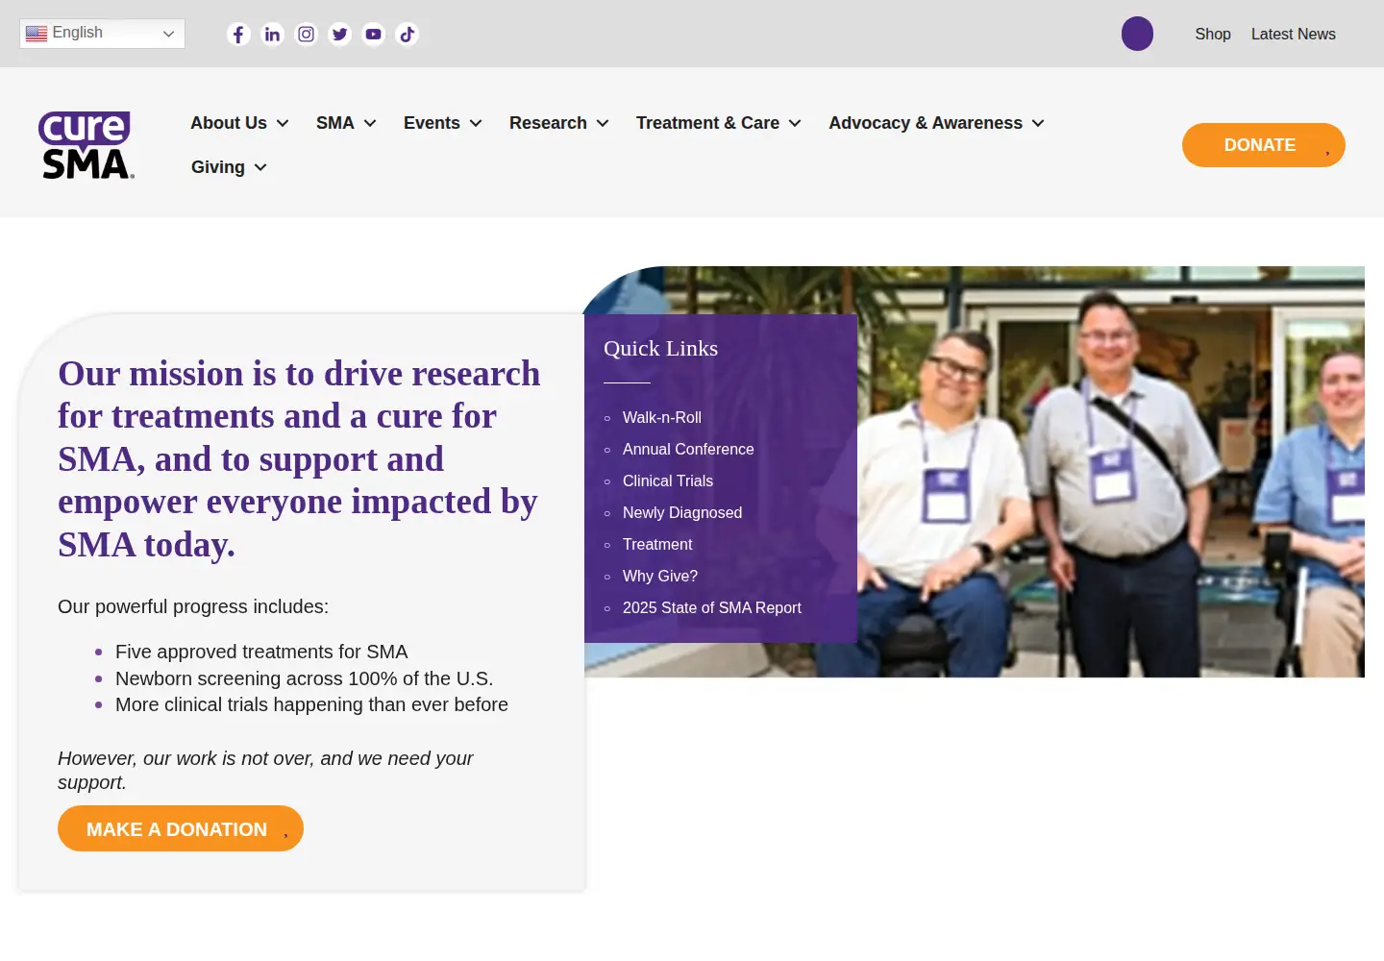Open the 2025 State of SMA Report link
This screenshot has width=1384, height=961.
point(712,607)
